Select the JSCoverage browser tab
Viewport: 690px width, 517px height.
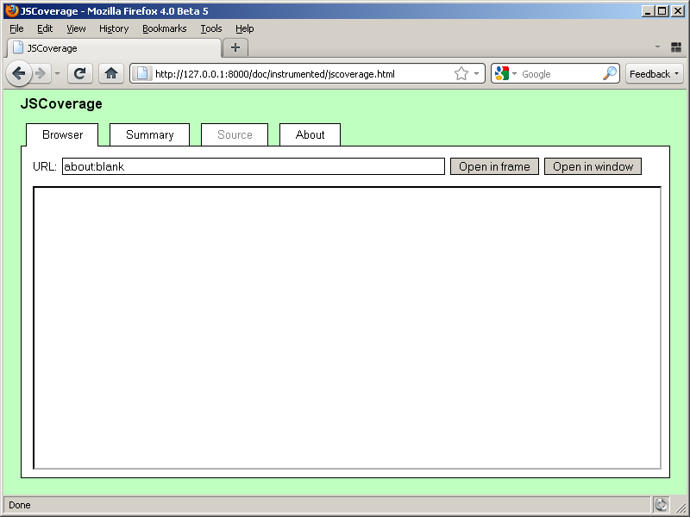[x=115, y=48]
